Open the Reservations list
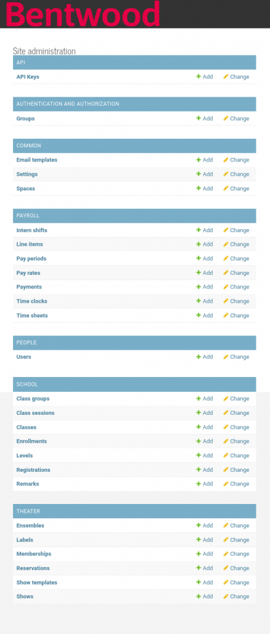Viewport: 270px width, 634px height. coord(33,568)
